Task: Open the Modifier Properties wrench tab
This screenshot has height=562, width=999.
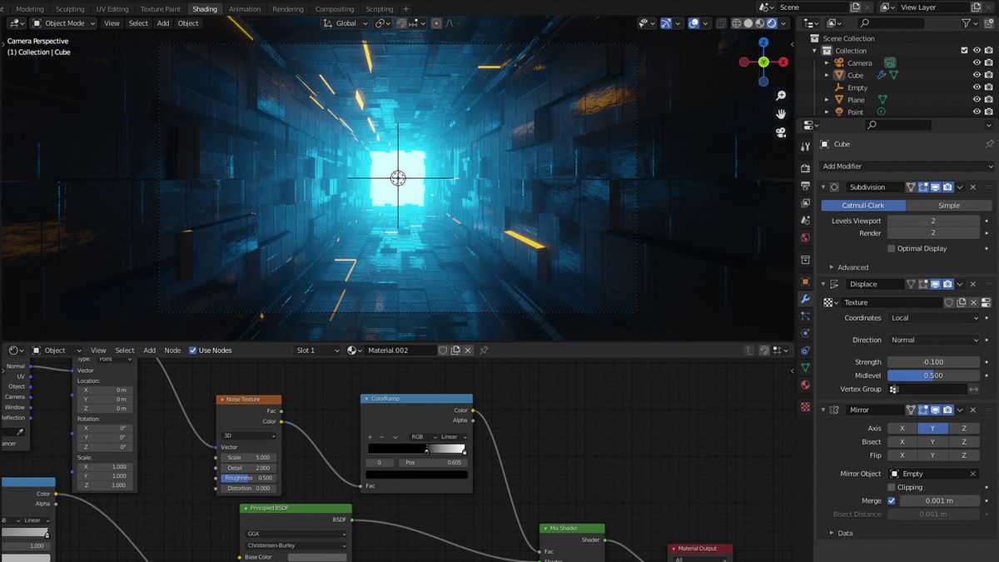Action: tap(804, 298)
